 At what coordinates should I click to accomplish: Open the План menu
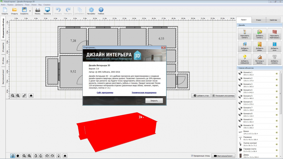coord(27,5)
